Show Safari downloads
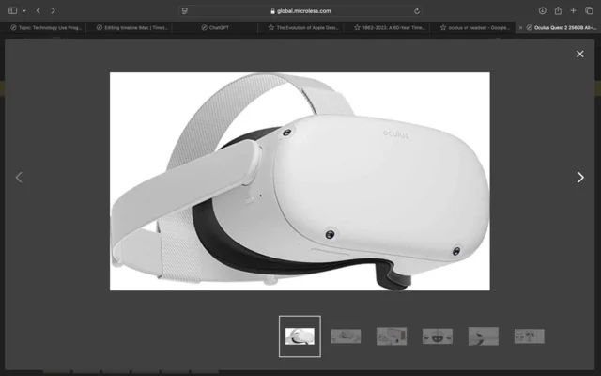The image size is (601, 376). pyautogui.click(x=542, y=10)
